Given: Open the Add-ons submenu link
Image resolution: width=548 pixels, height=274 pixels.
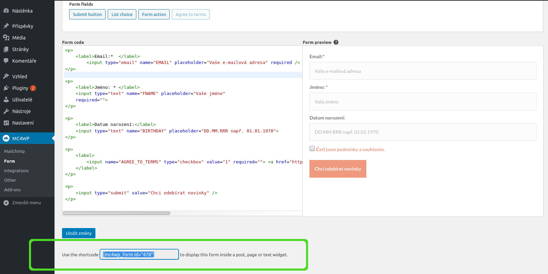Looking at the screenshot, I should click(12, 190).
